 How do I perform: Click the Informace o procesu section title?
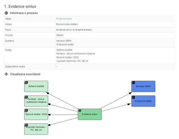(24, 13)
